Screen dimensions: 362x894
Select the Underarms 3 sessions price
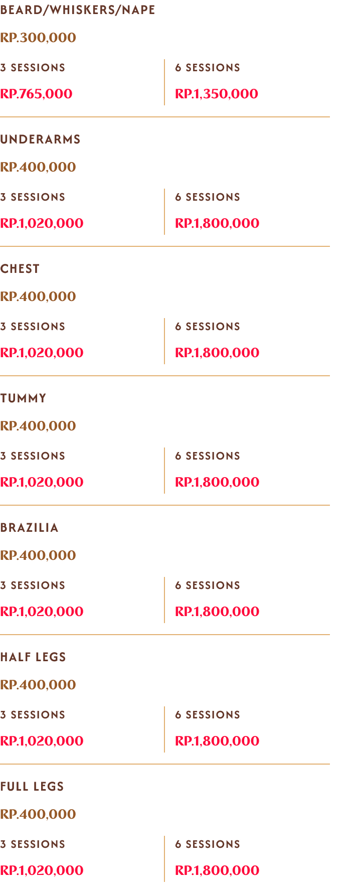pyautogui.click(x=42, y=223)
